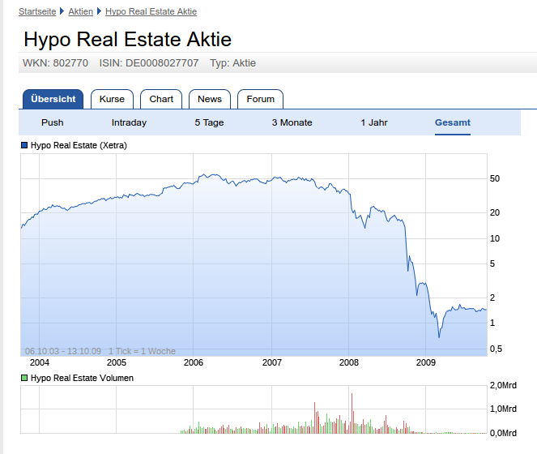
Task: Open the Chart tab
Action: [x=161, y=99]
